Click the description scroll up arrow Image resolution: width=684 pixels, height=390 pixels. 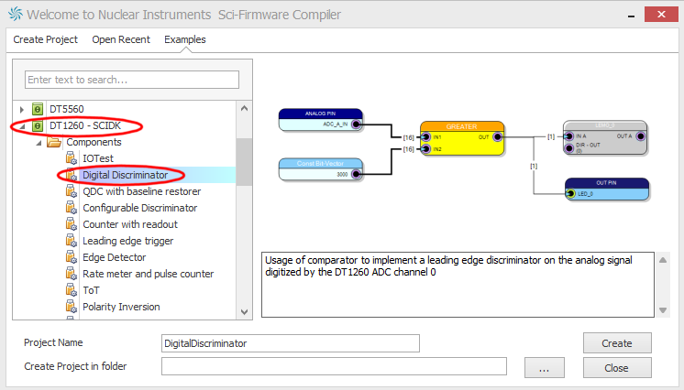(x=663, y=260)
